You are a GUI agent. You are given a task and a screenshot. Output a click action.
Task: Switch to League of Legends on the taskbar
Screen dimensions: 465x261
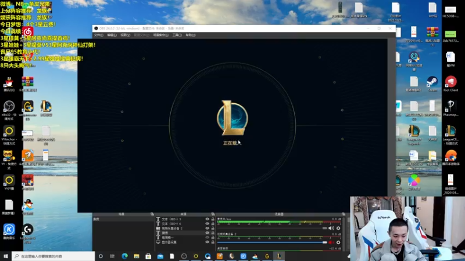(279, 256)
